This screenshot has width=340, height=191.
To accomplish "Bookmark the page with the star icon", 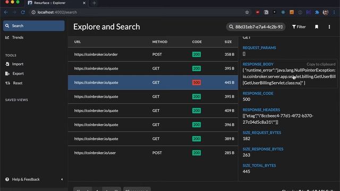I will (247, 12).
